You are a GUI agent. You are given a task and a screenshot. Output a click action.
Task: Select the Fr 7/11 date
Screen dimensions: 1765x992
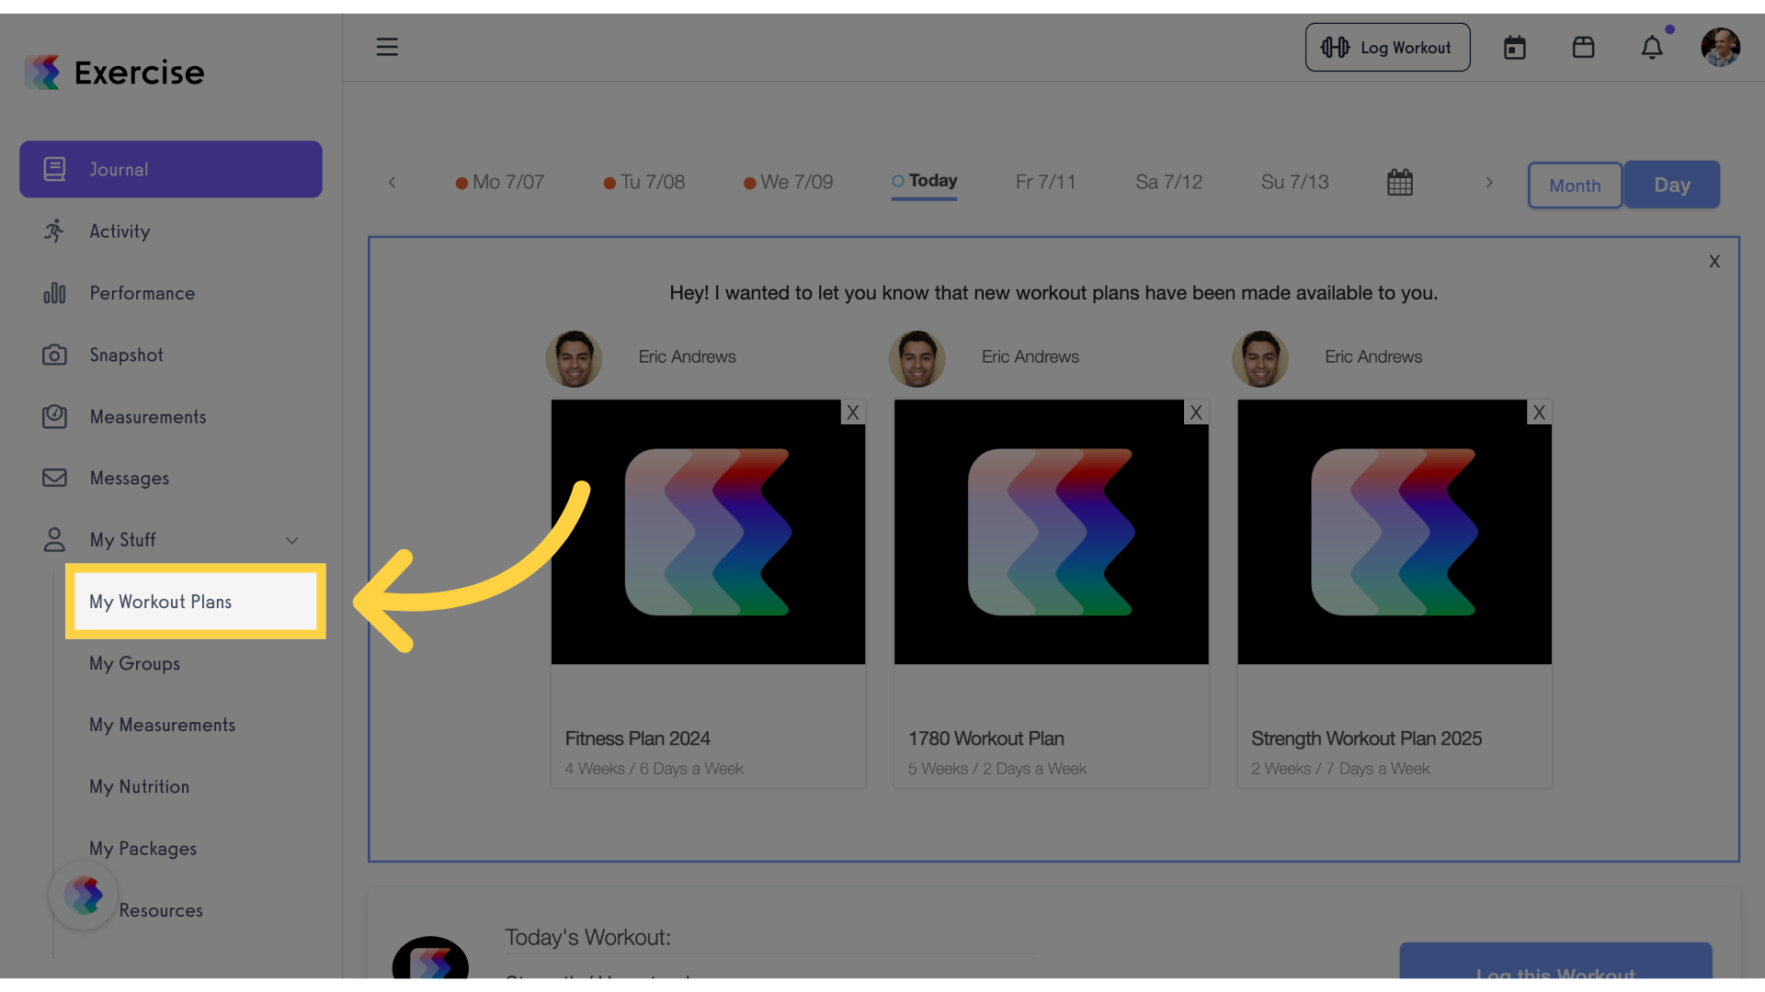click(x=1045, y=182)
